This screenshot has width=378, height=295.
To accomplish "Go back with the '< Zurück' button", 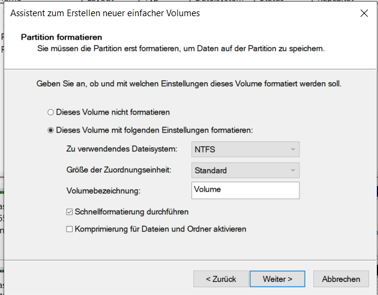I will (x=221, y=279).
